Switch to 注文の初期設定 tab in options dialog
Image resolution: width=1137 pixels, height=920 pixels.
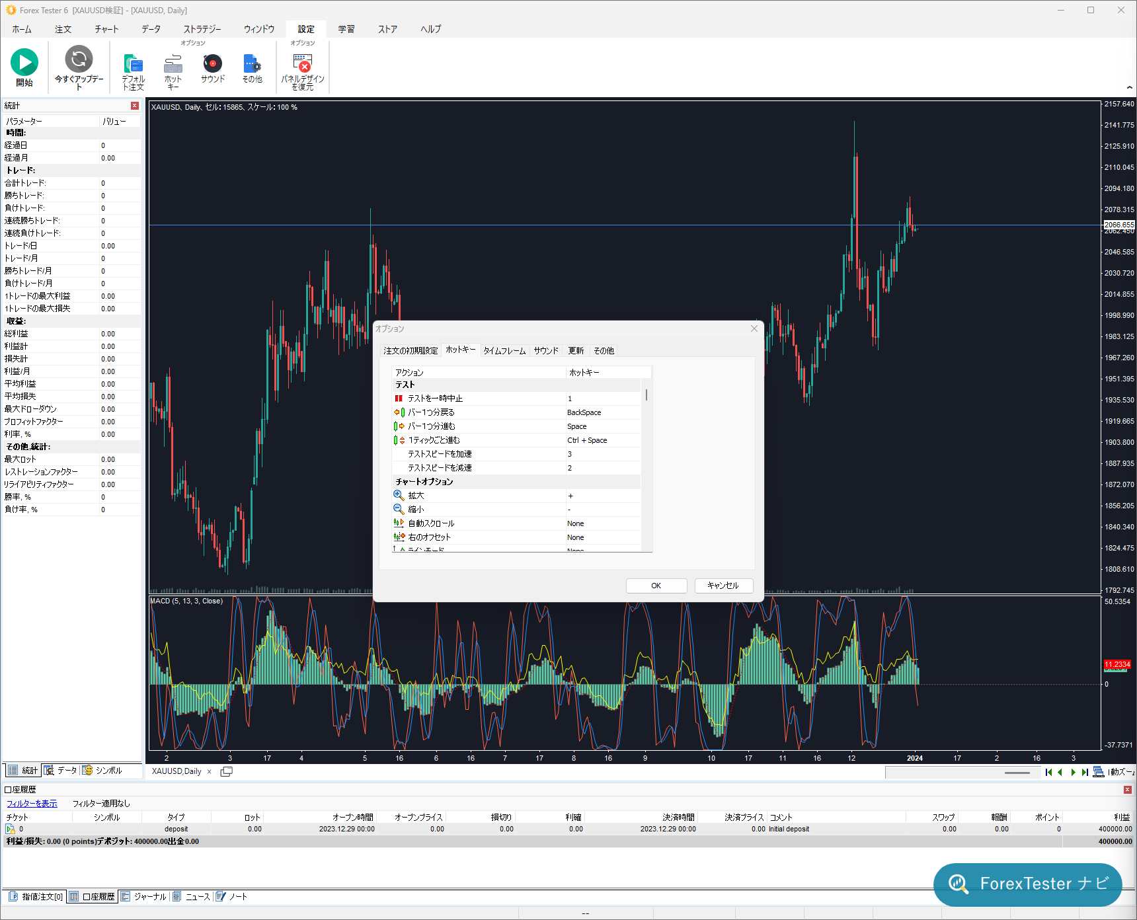pyautogui.click(x=411, y=351)
